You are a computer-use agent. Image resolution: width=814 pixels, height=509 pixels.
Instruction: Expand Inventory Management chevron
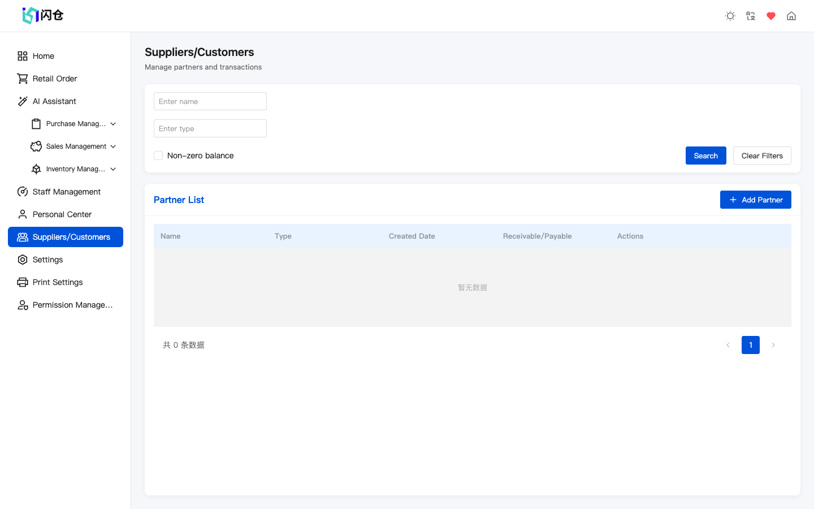click(x=113, y=169)
